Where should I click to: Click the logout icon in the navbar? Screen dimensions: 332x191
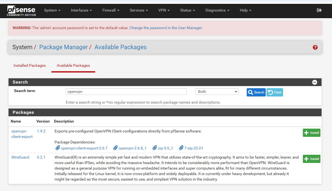(319, 10)
